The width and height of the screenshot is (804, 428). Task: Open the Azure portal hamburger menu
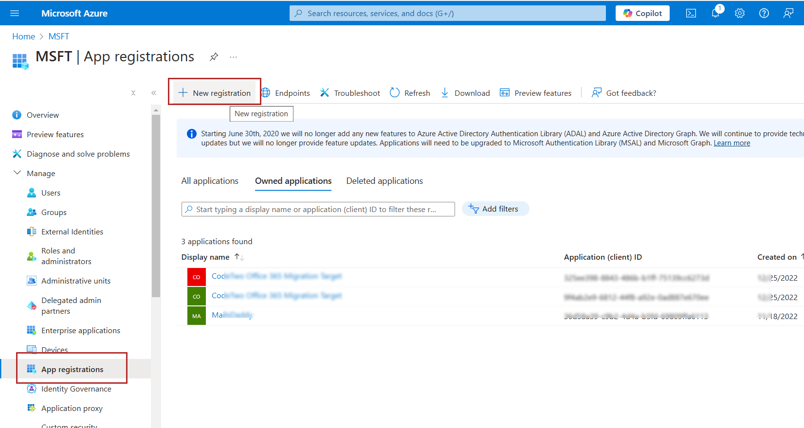pos(15,13)
